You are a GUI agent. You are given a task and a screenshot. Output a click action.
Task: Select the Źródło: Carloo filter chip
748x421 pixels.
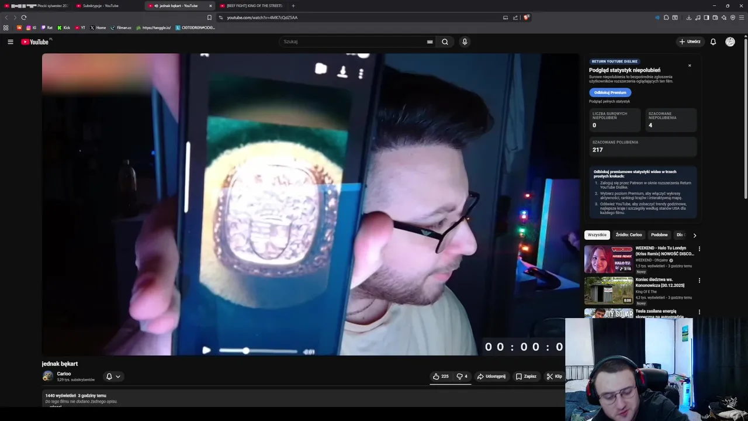[x=628, y=235]
